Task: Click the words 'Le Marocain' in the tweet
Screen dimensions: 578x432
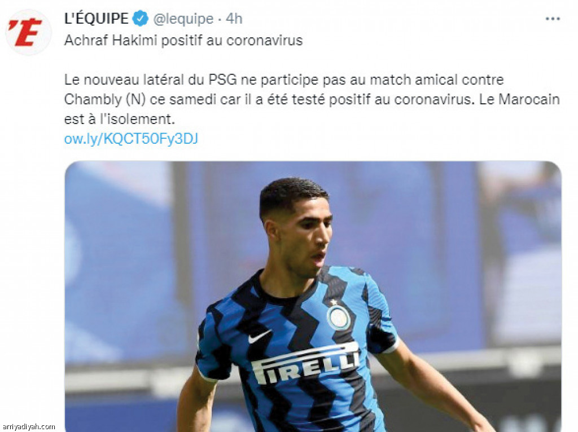Action: (519, 99)
